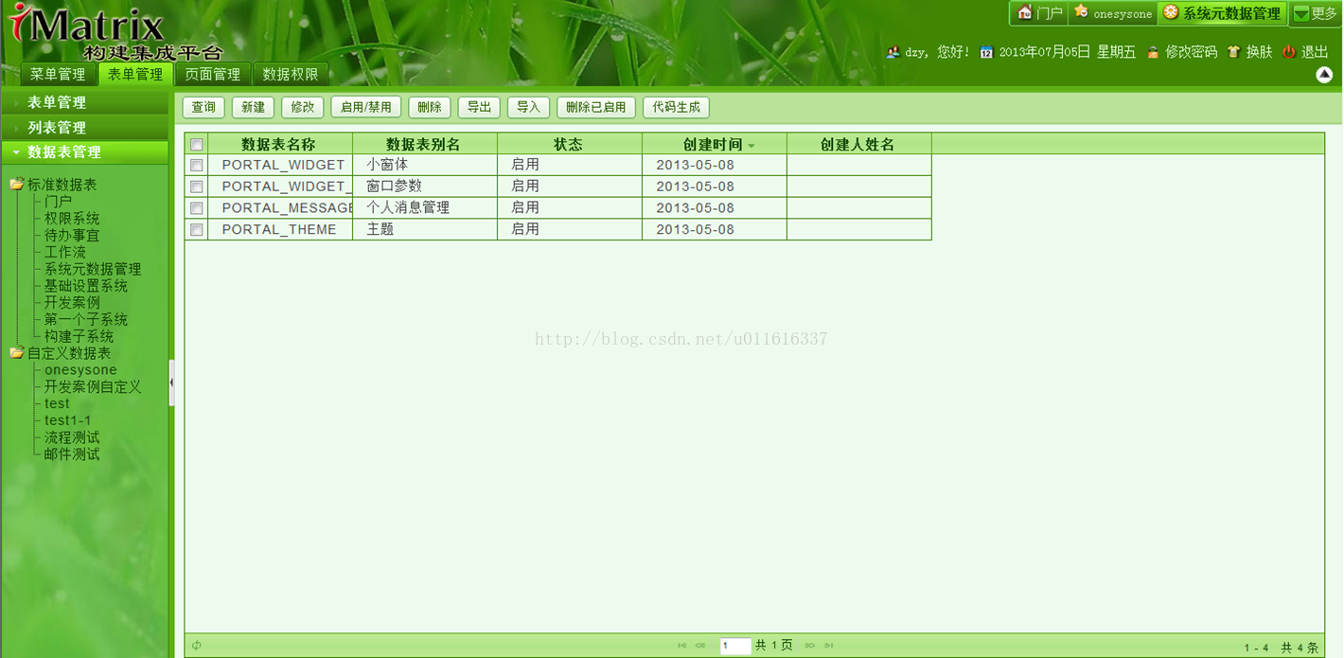Switch to the 表单管理 top tab
Screen dimensions: 1344x658
135,74
